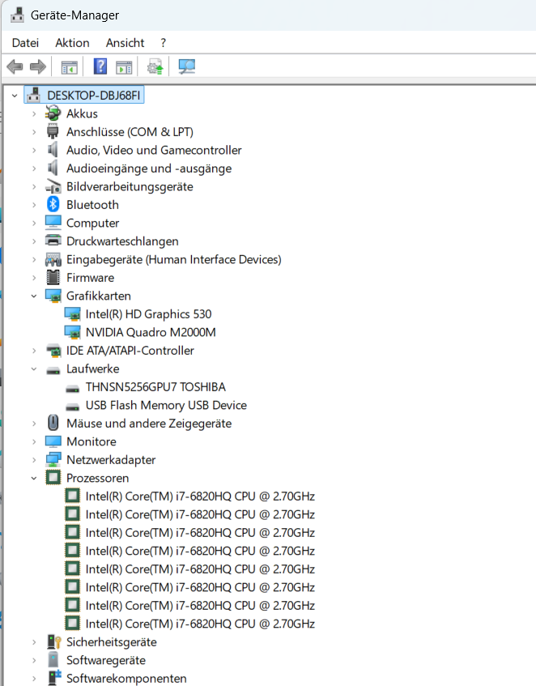Click the Bildverarbeitungsgeräte camera icon
Screen dimensions: 536x686
point(53,186)
